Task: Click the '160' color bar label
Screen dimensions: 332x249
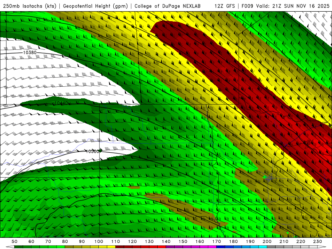Action: click(x=200, y=242)
